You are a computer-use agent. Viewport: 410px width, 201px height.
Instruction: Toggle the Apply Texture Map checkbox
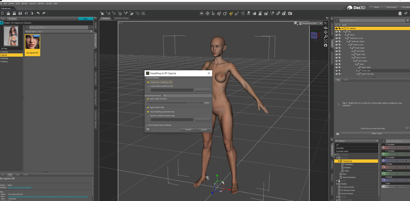[x=148, y=107]
